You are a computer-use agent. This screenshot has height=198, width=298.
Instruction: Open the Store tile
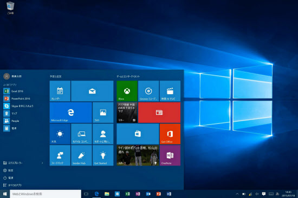click(x=138, y=134)
